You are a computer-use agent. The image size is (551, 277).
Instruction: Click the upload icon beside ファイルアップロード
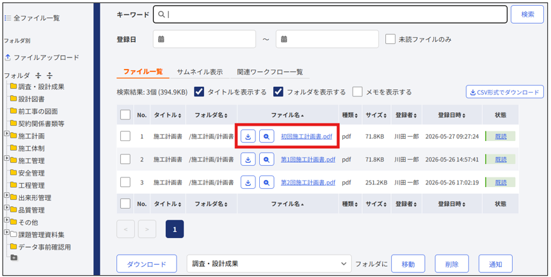click(8, 57)
